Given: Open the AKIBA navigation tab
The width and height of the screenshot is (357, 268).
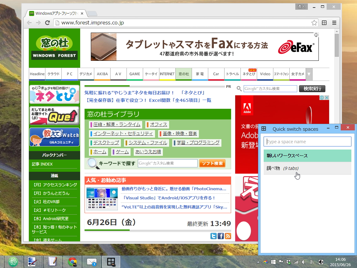Looking at the screenshot, I should point(102,74).
